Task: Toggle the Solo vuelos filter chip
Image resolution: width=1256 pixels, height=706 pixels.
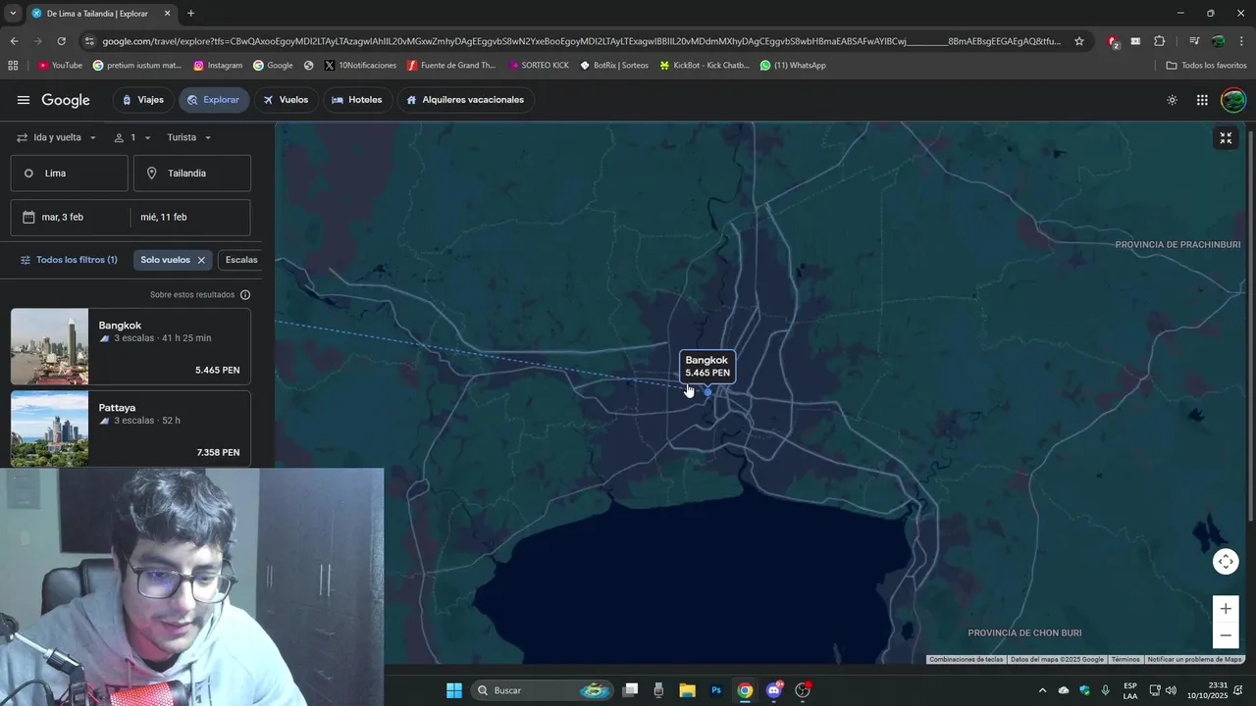Action: click(x=165, y=260)
